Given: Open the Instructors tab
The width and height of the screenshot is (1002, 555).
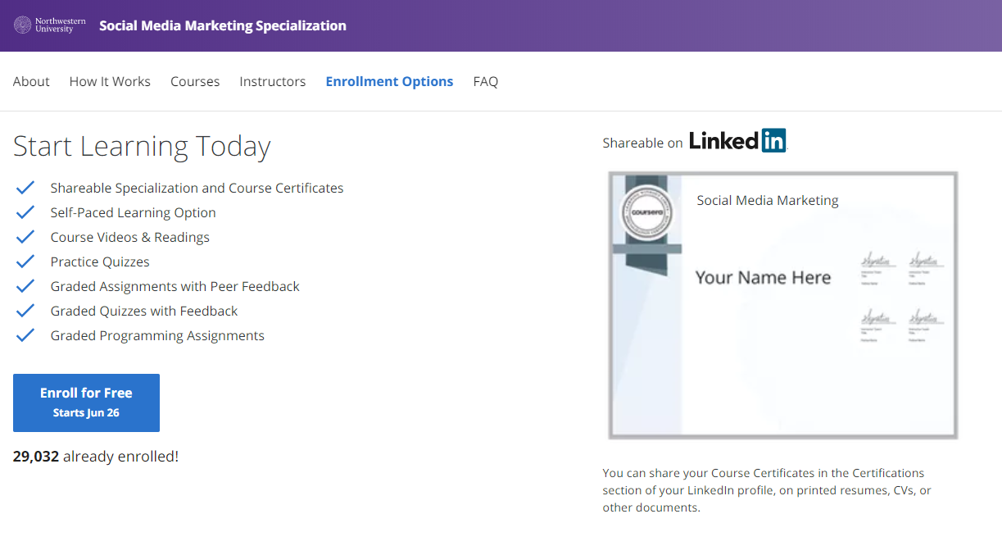Looking at the screenshot, I should coord(273,81).
